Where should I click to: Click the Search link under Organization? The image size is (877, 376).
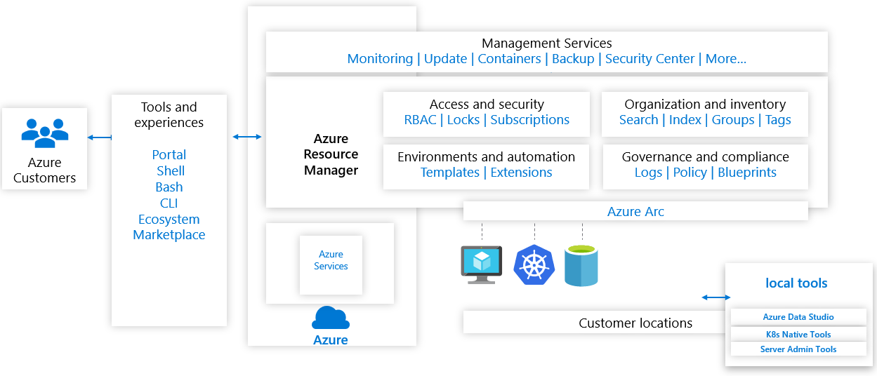[638, 120]
